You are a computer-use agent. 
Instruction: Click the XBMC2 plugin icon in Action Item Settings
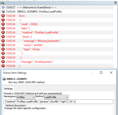[x=4, y=79]
